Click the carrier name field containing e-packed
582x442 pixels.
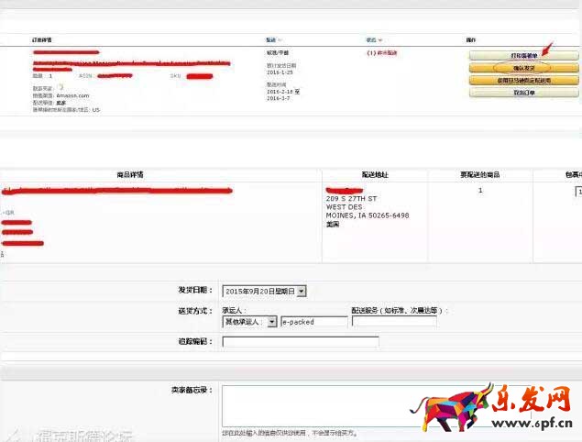(313, 322)
